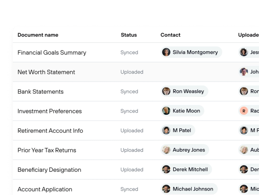Click the Contact column header
Screen dimensions: 259x195
(x=170, y=35)
